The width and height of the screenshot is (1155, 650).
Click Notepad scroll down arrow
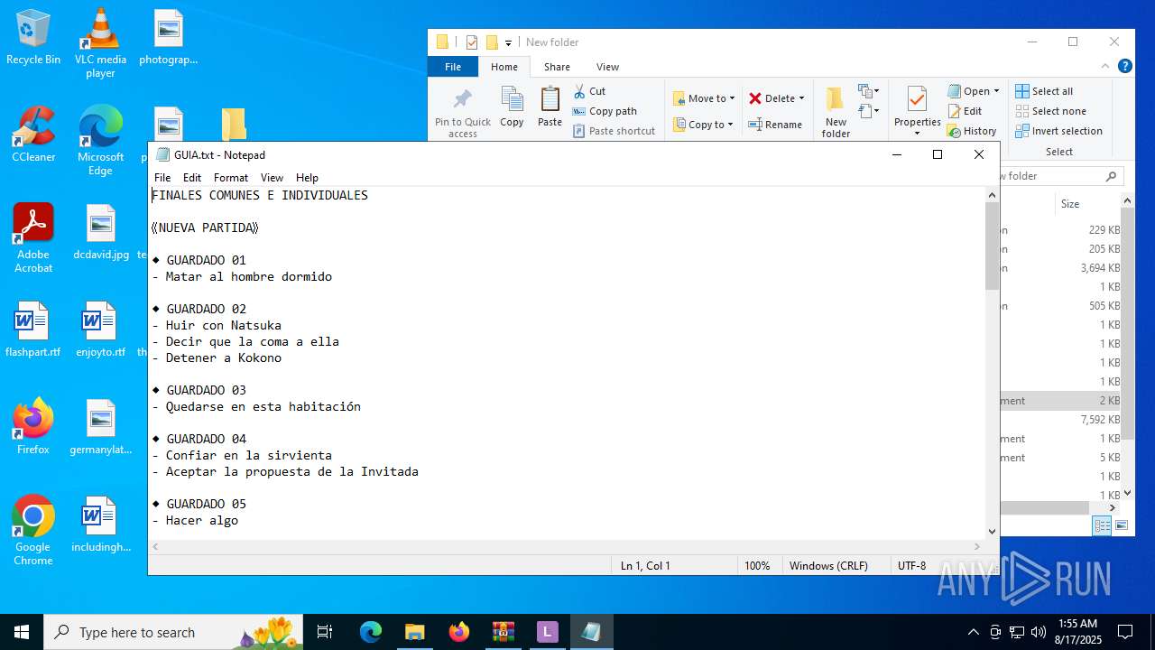point(992,532)
